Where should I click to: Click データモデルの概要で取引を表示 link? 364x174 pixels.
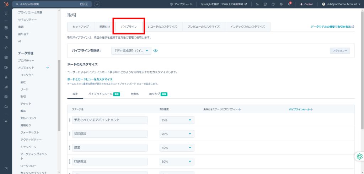point(332,27)
